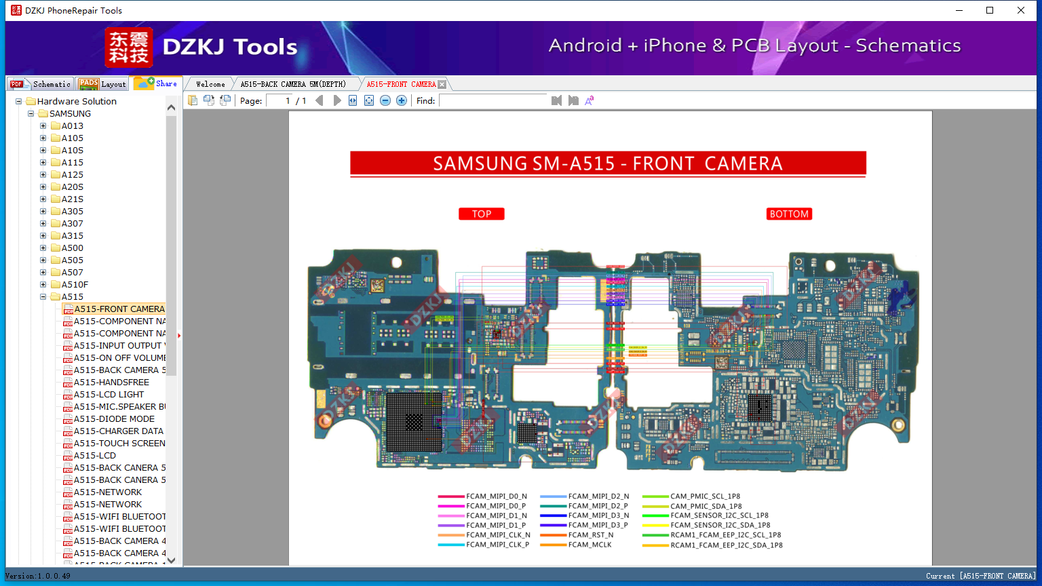Click the DZKJ app icon in the title bar
Screen dimensions: 1042x586
[16, 10]
